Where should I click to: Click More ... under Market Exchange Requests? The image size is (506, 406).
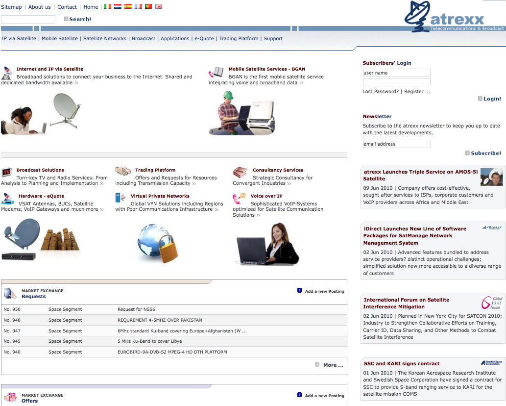tap(333, 365)
